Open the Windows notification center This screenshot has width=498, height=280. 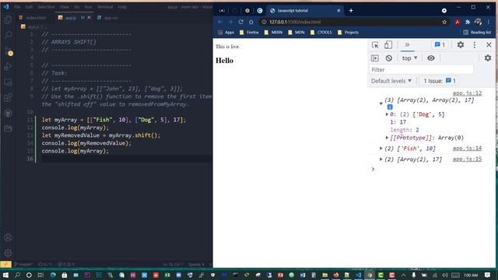tap(488, 275)
